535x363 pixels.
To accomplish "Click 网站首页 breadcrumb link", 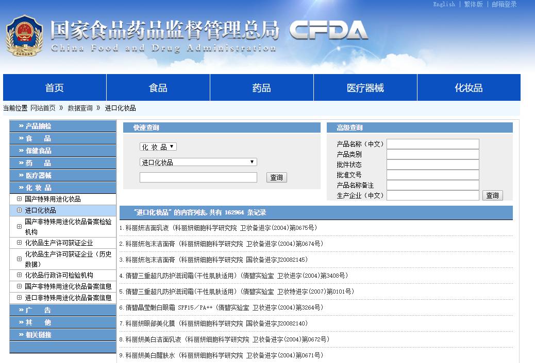I will [43, 108].
